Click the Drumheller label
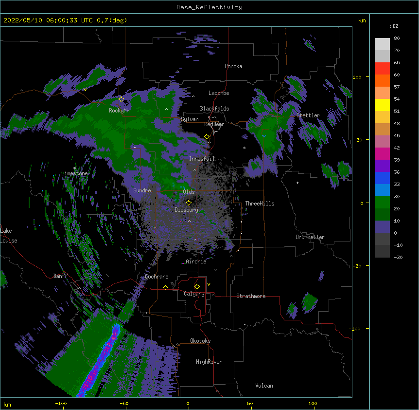This screenshot has width=419, height=410. tap(310, 237)
